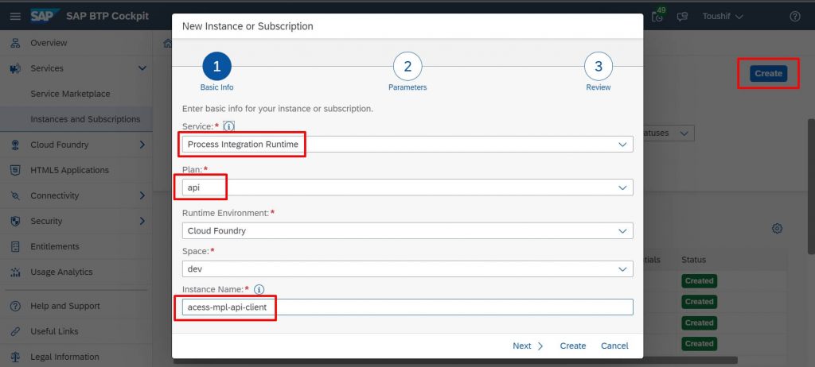Expand the Cloud Foundry section chevron
The height and width of the screenshot is (367, 815).
[x=142, y=145]
